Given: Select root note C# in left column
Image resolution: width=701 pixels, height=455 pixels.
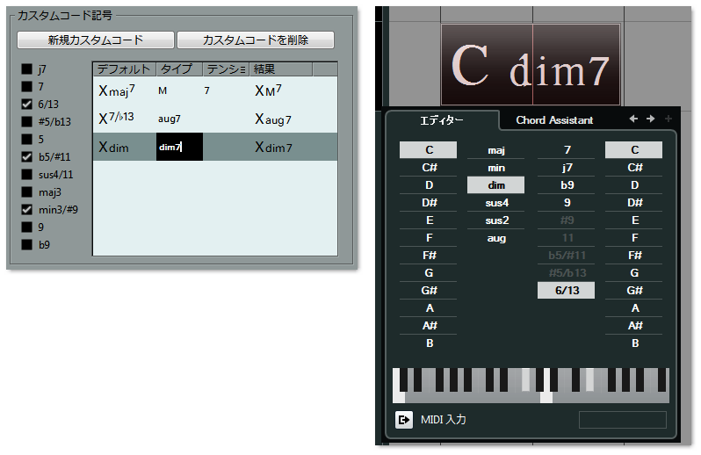Looking at the screenshot, I should 429,168.
